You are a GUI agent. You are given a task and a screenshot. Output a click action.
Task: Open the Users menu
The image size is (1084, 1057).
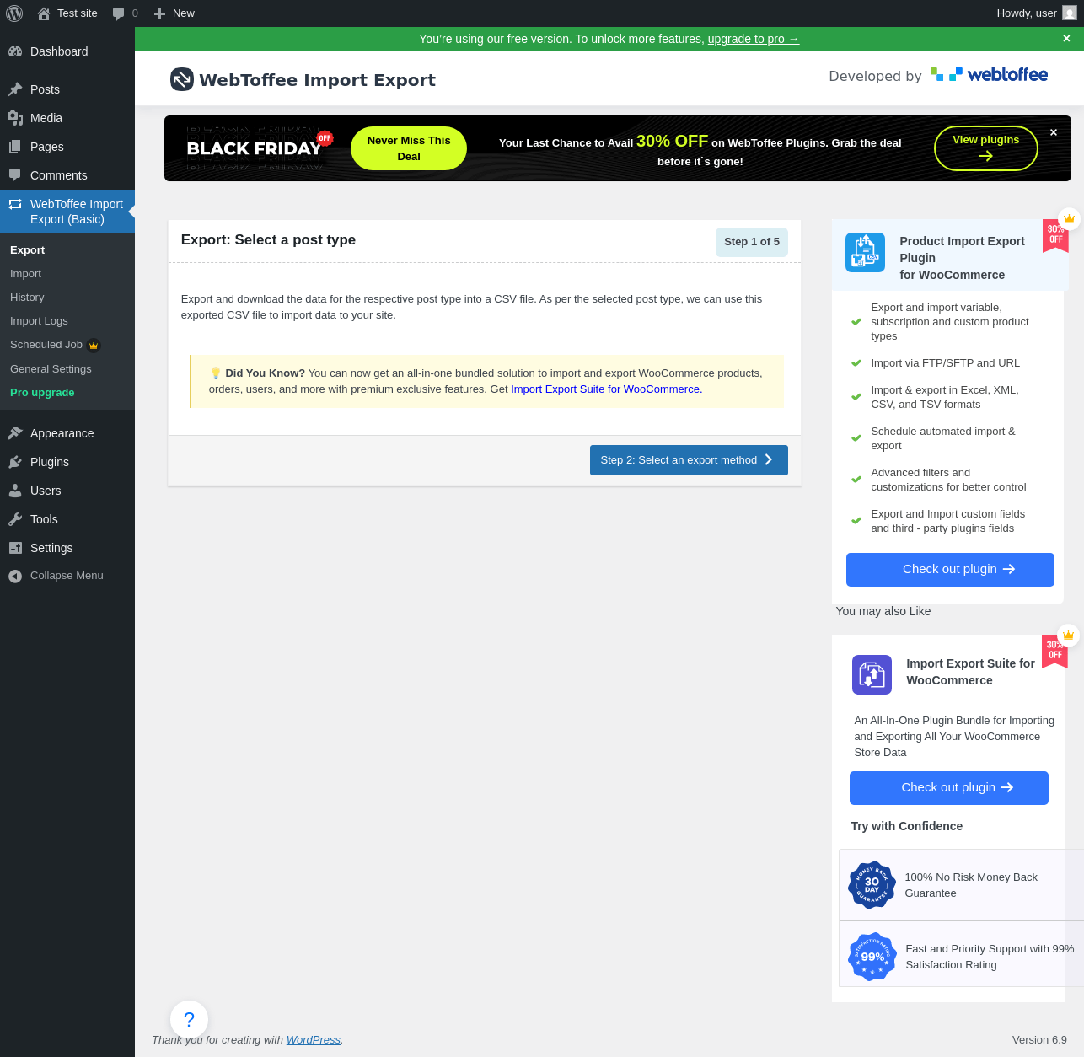point(67,491)
